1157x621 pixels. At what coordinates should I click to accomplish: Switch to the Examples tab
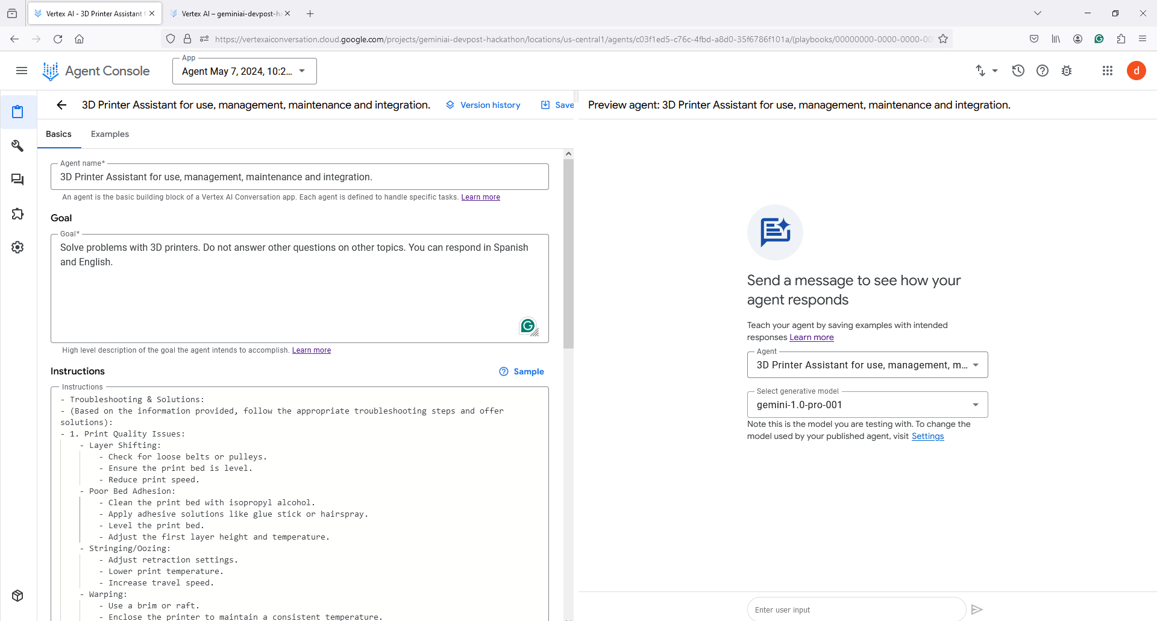click(110, 134)
